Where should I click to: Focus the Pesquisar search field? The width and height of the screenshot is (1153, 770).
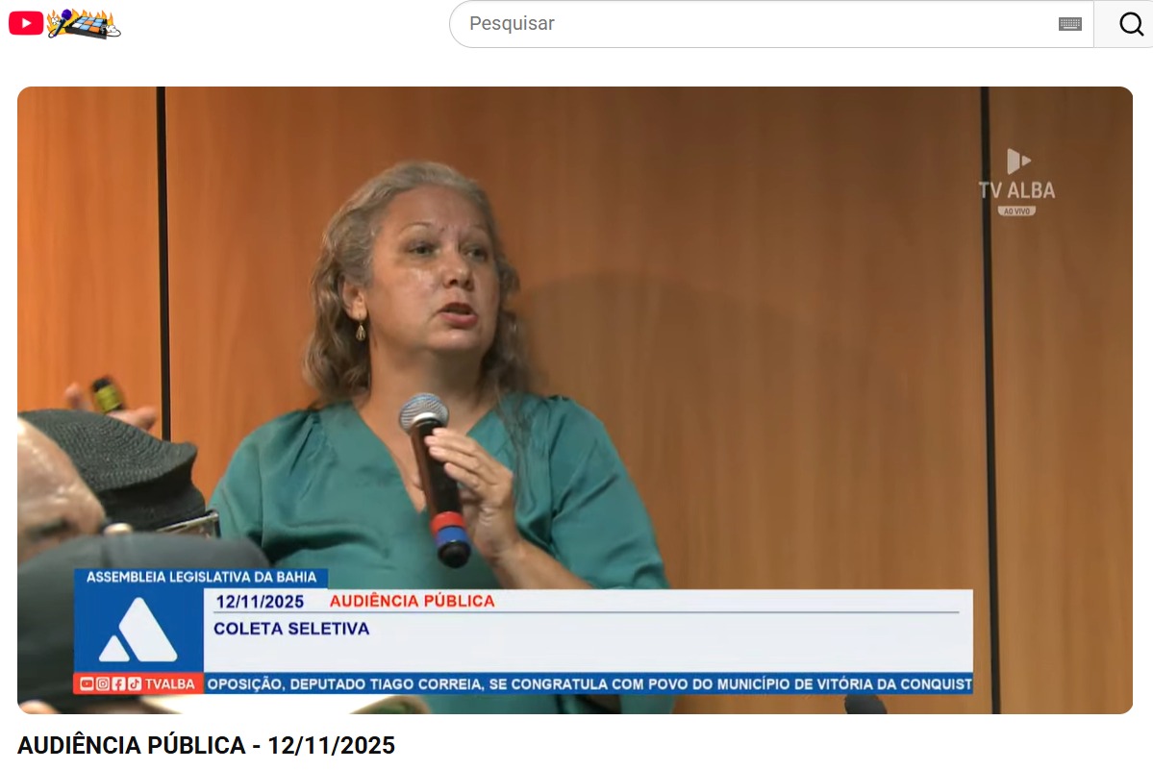[750, 24]
